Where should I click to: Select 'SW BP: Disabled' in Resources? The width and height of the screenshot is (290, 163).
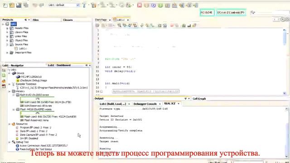pos(27,139)
